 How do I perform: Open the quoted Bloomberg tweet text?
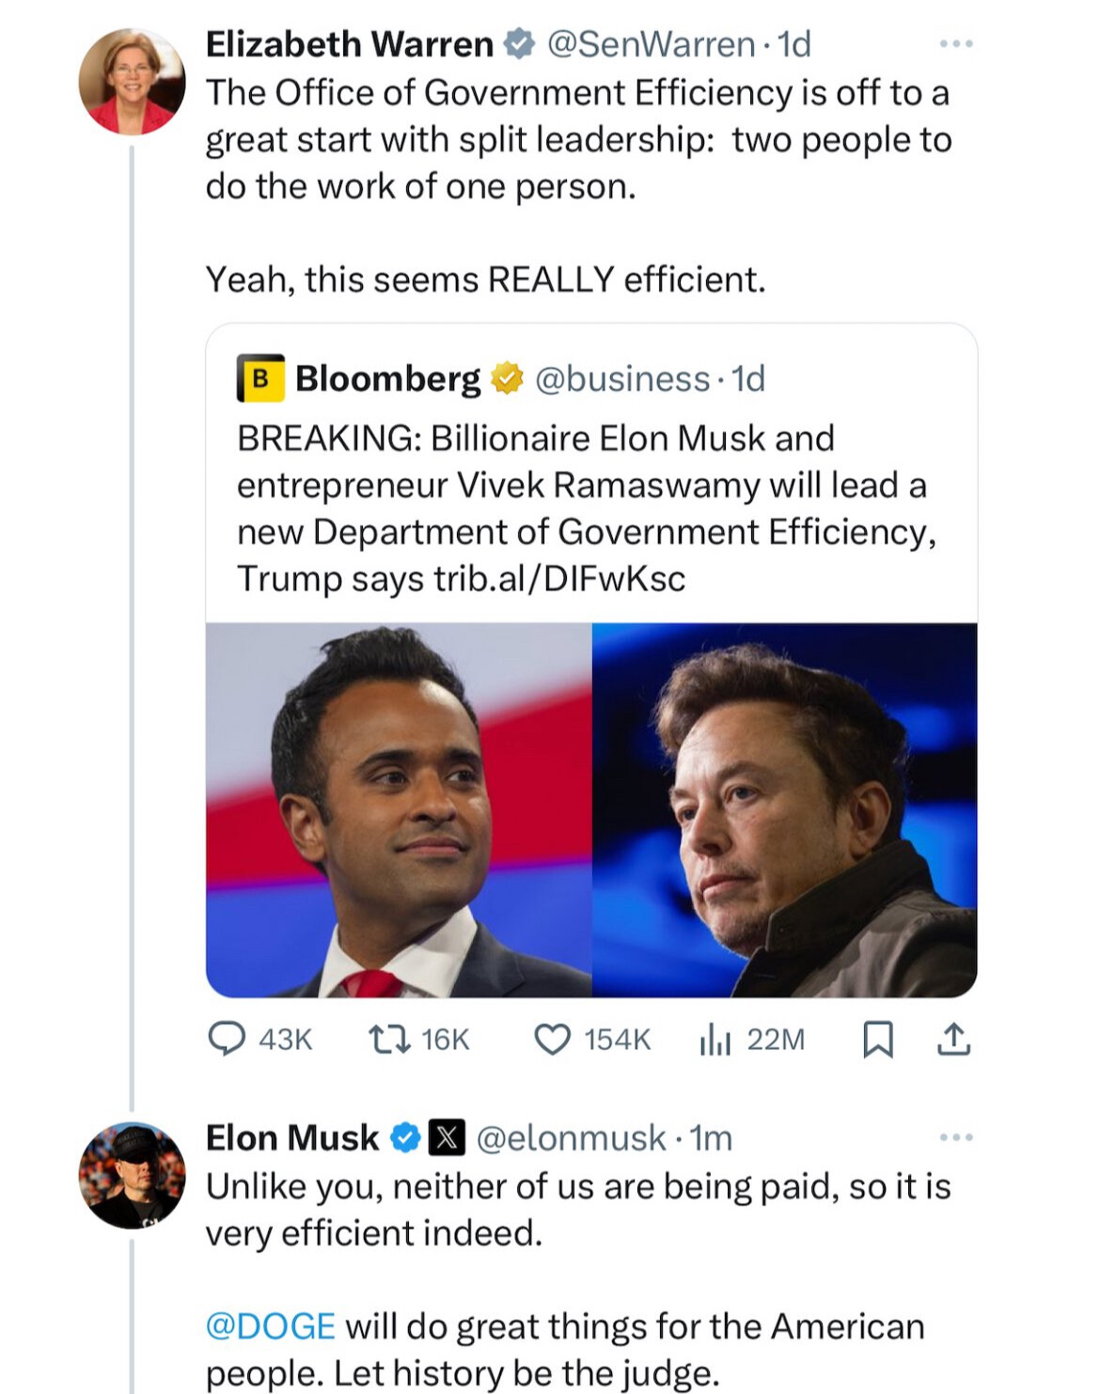point(587,509)
